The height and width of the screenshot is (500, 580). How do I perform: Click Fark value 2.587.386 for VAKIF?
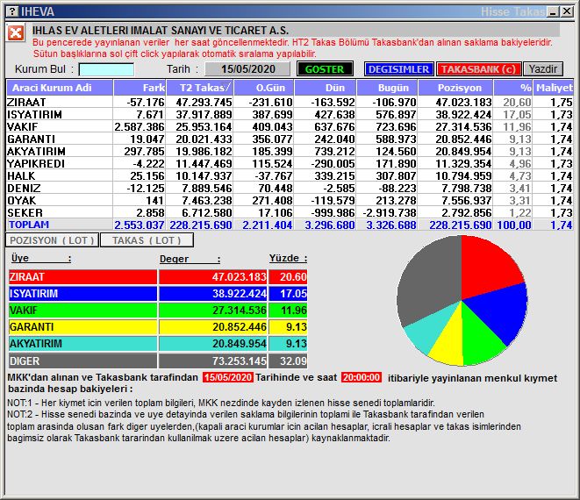tap(140, 127)
